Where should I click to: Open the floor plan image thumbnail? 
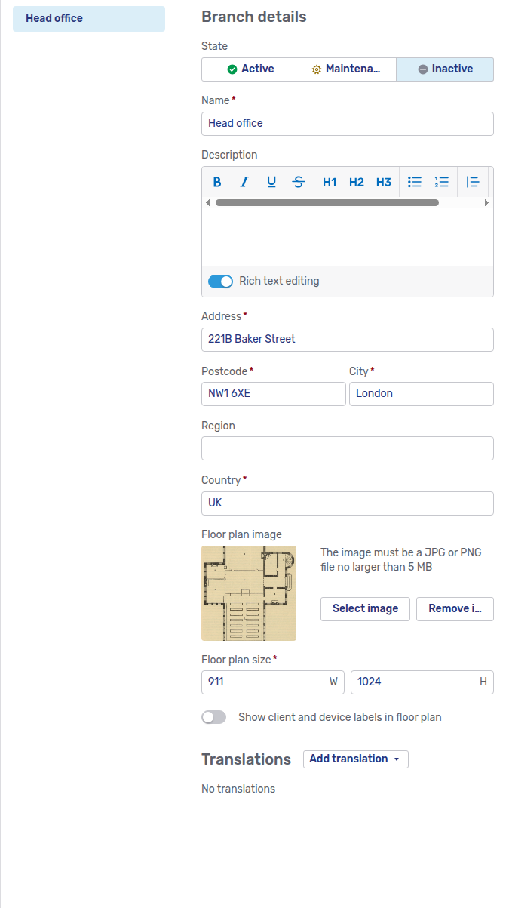click(248, 593)
